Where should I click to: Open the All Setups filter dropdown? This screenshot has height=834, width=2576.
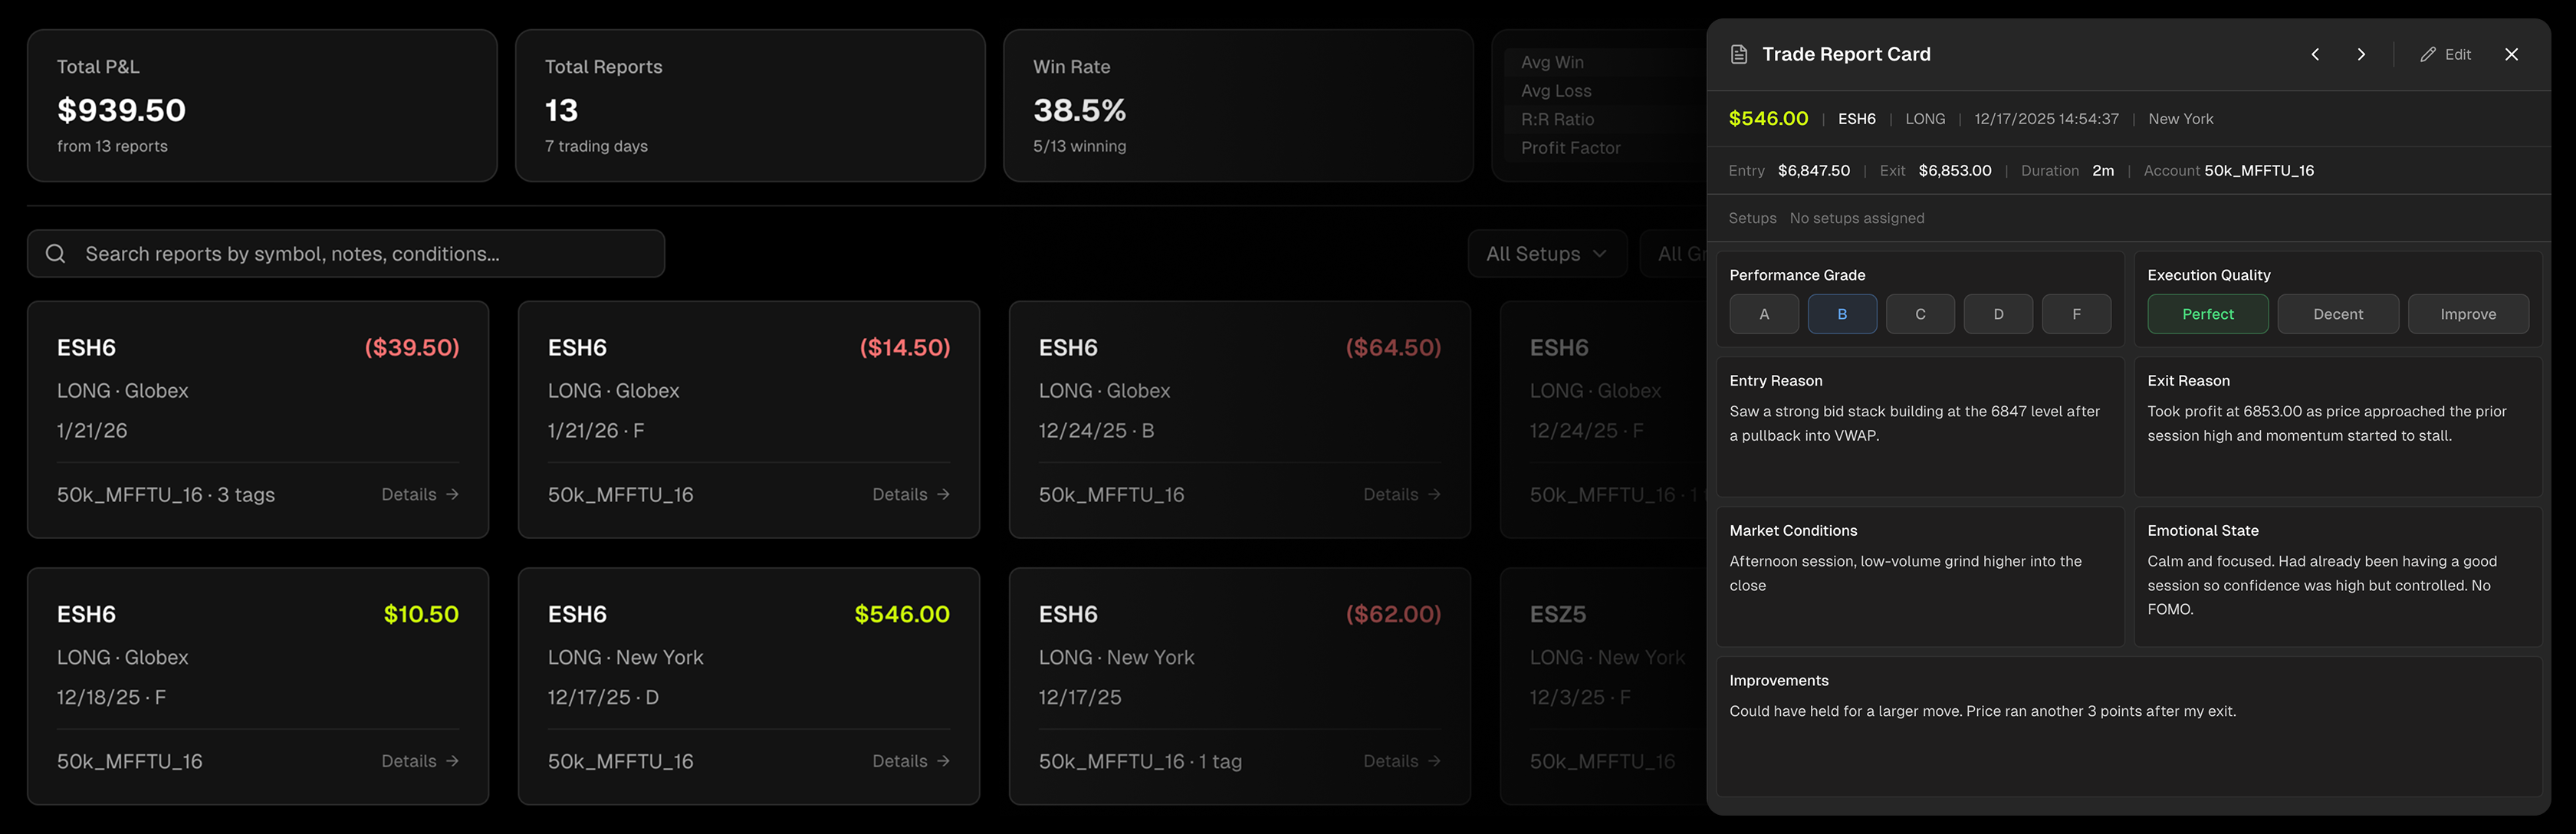(x=1546, y=253)
